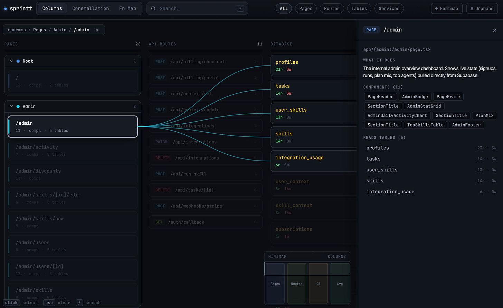Toggle the Orphans filter
503x308 pixels.
pos(482,9)
